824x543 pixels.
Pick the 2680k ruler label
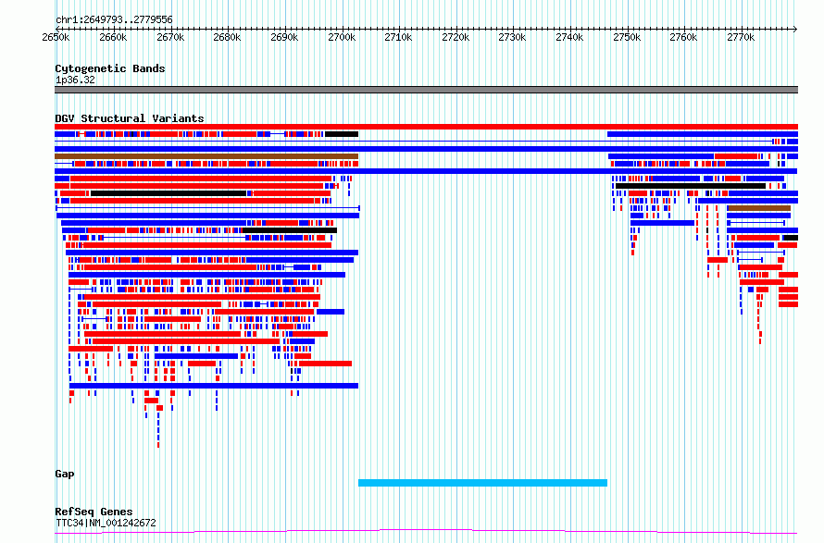click(x=227, y=37)
